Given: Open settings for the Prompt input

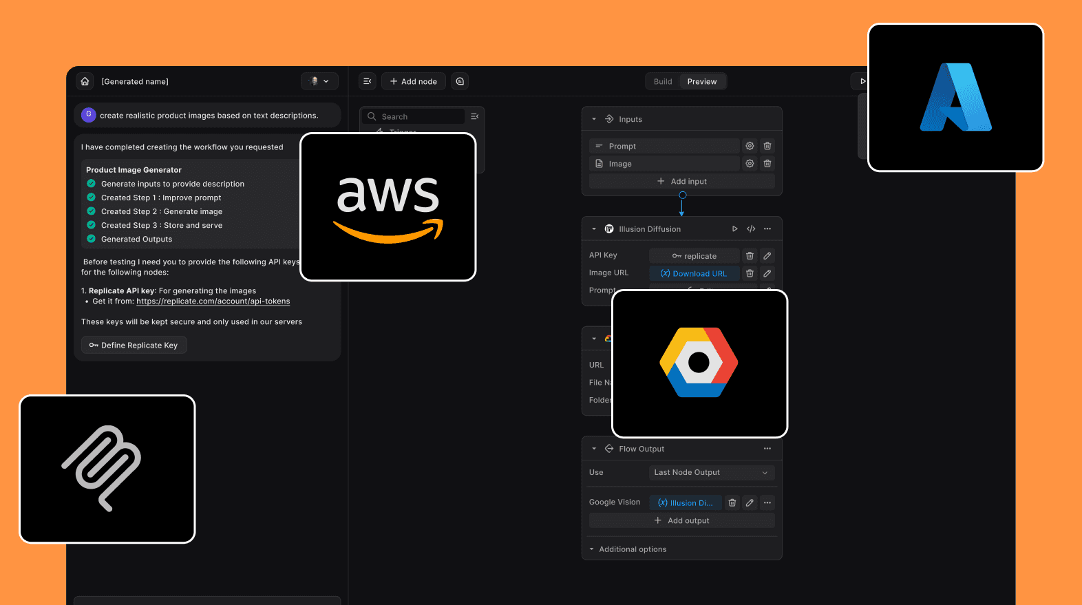Looking at the screenshot, I should click(x=750, y=146).
